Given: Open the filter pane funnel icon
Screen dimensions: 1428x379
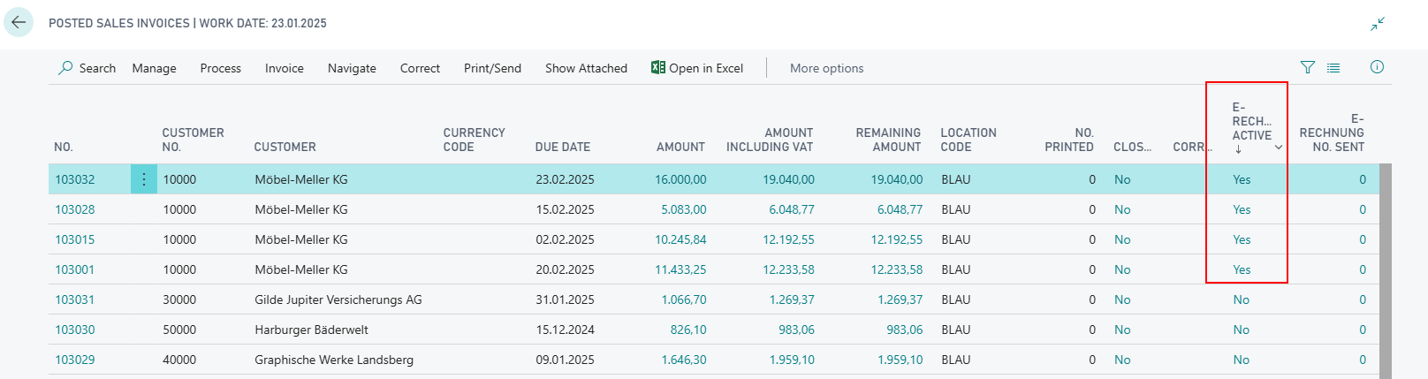Looking at the screenshot, I should point(1308,67).
